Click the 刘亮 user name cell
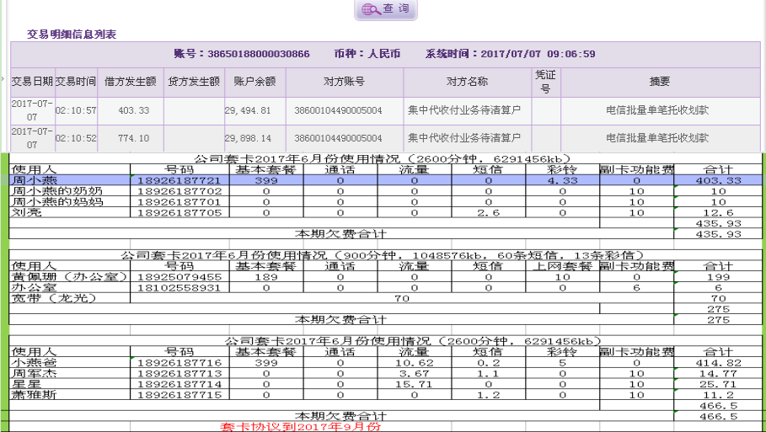The width and height of the screenshot is (766, 432). (70, 213)
